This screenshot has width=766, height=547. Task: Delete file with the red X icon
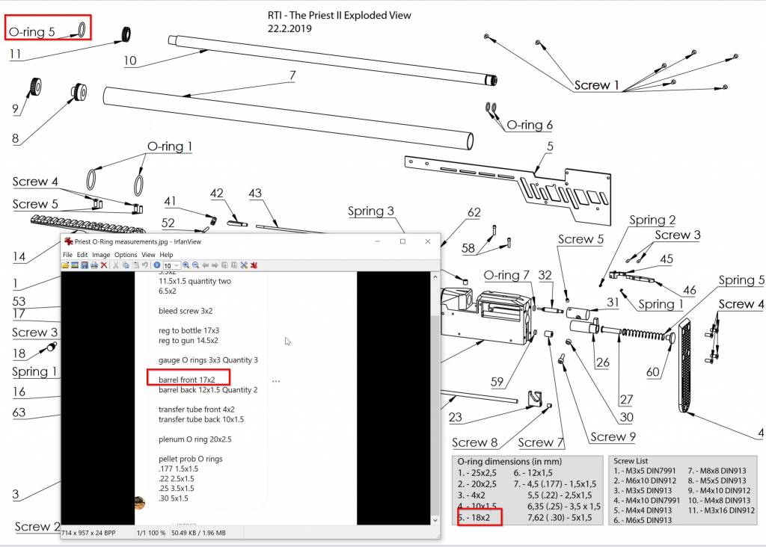pos(104,265)
